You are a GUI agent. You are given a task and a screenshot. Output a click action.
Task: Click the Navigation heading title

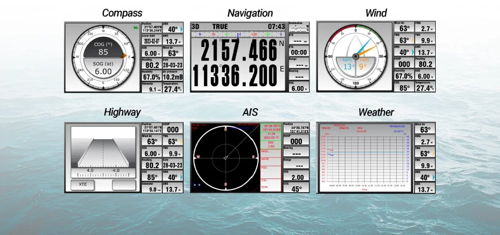pos(250,13)
